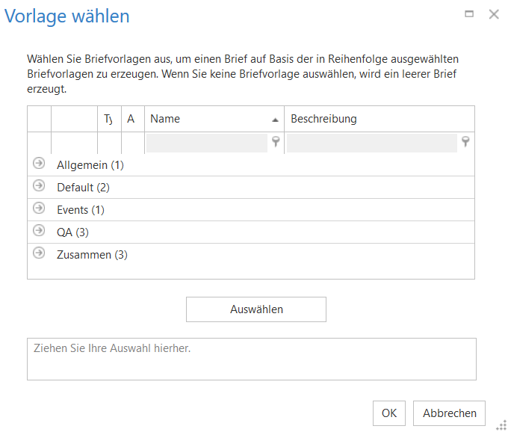Expand the Events (1) group arrow
Screen dimensions: 508x432
[x=39, y=209]
